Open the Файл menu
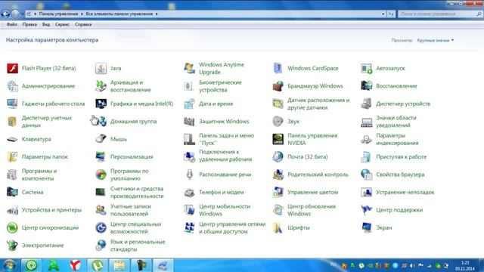 point(12,24)
